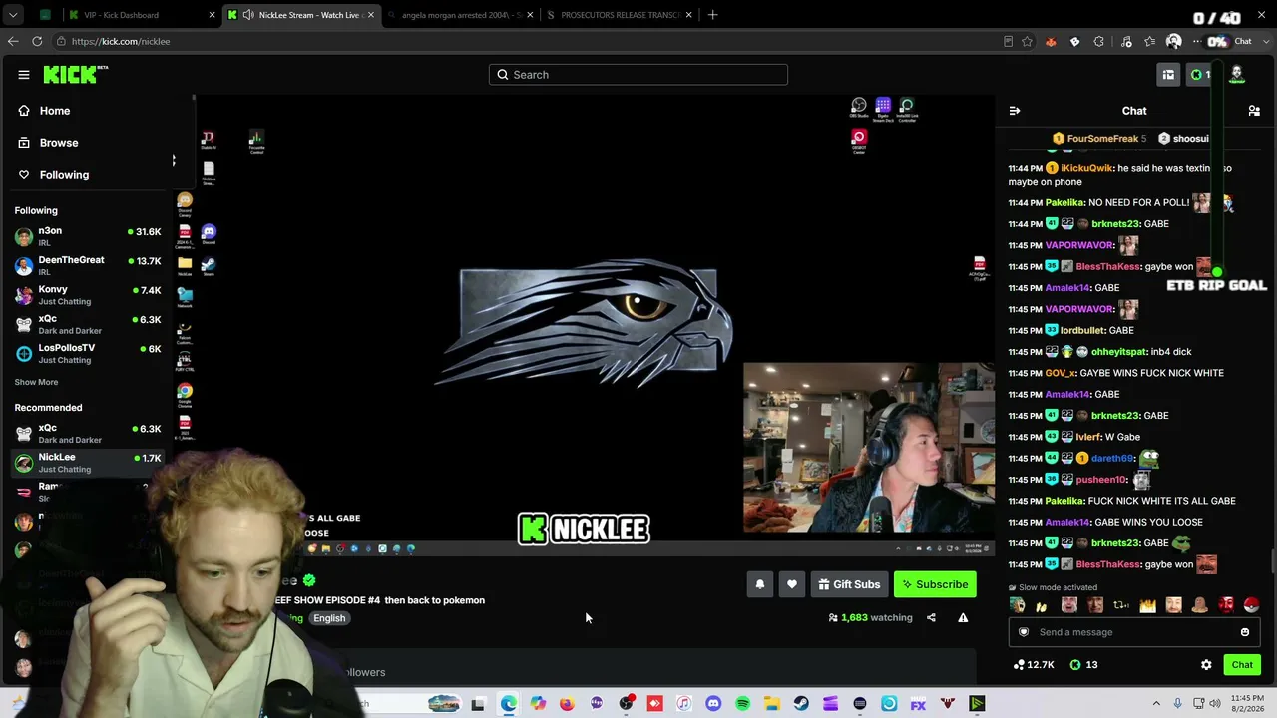Open DeenTheGreat channel from Following list
1277x718 pixels.
pos(88,265)
